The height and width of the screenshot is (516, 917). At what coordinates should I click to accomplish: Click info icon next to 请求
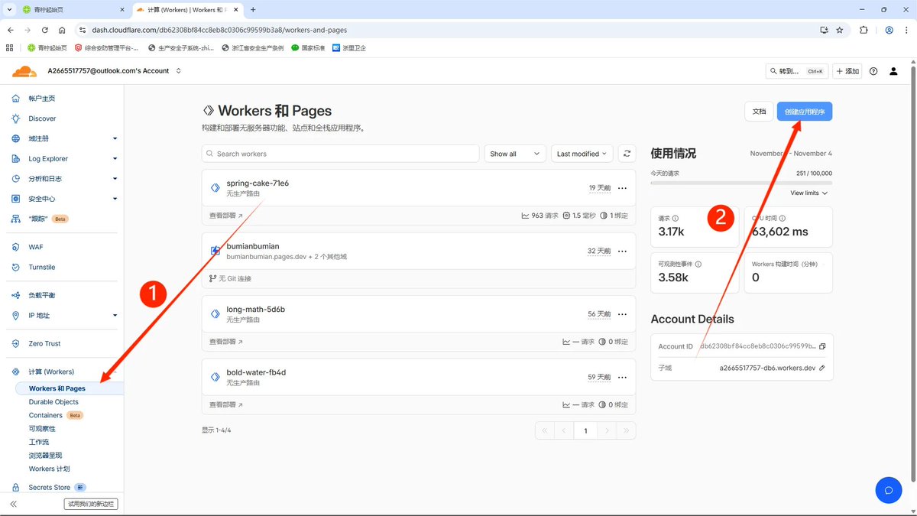tap(675, 219)
